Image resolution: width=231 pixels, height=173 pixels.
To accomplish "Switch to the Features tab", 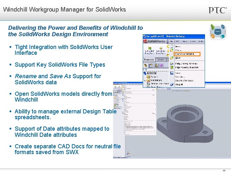I will (x=149, y=60).
